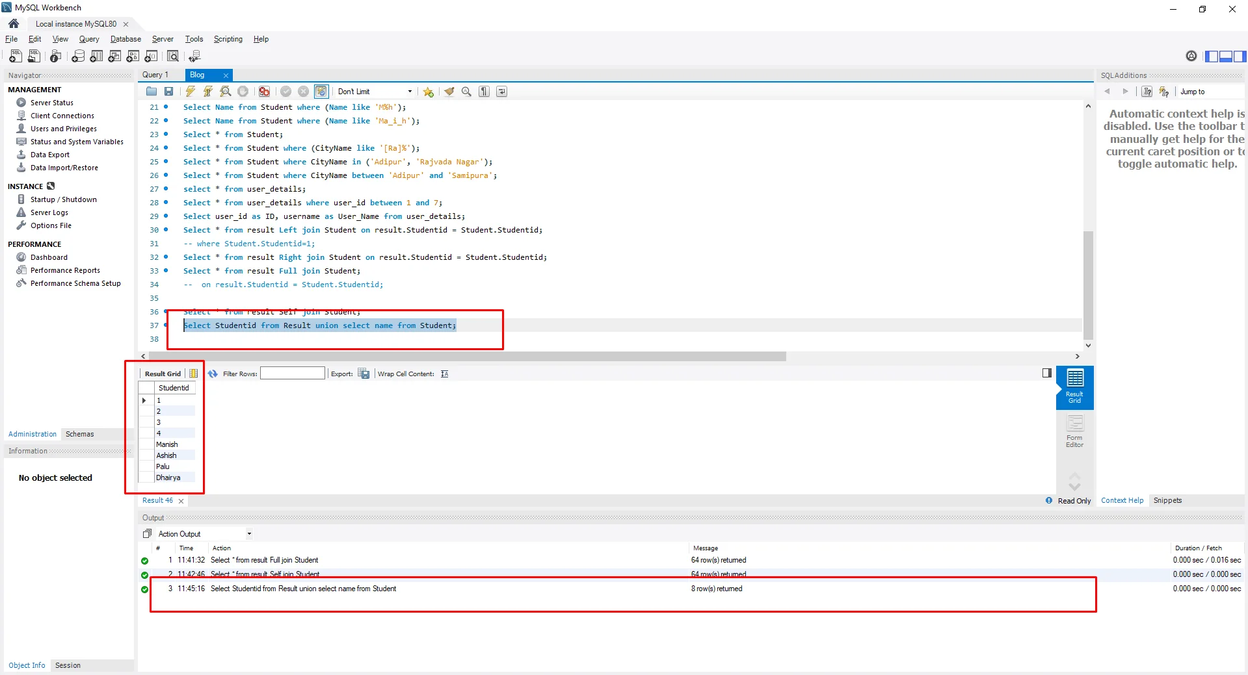Run Explain on the statement under cursor
Viewport: 1248px width, 675px height.
coord(225,92)
